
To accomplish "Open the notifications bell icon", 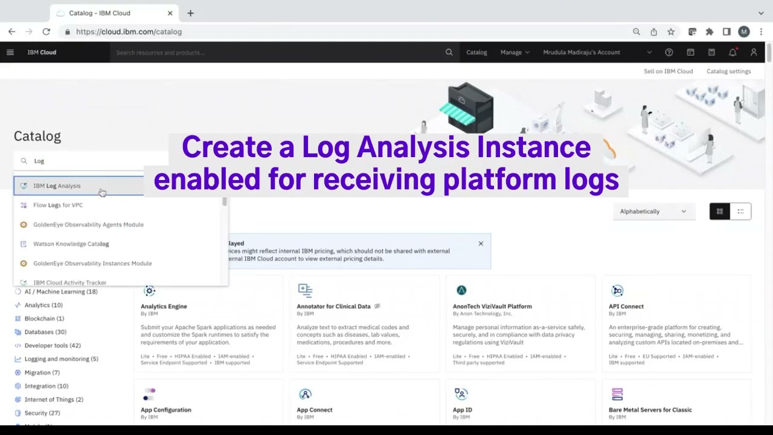I will click(x=733, y=53).
